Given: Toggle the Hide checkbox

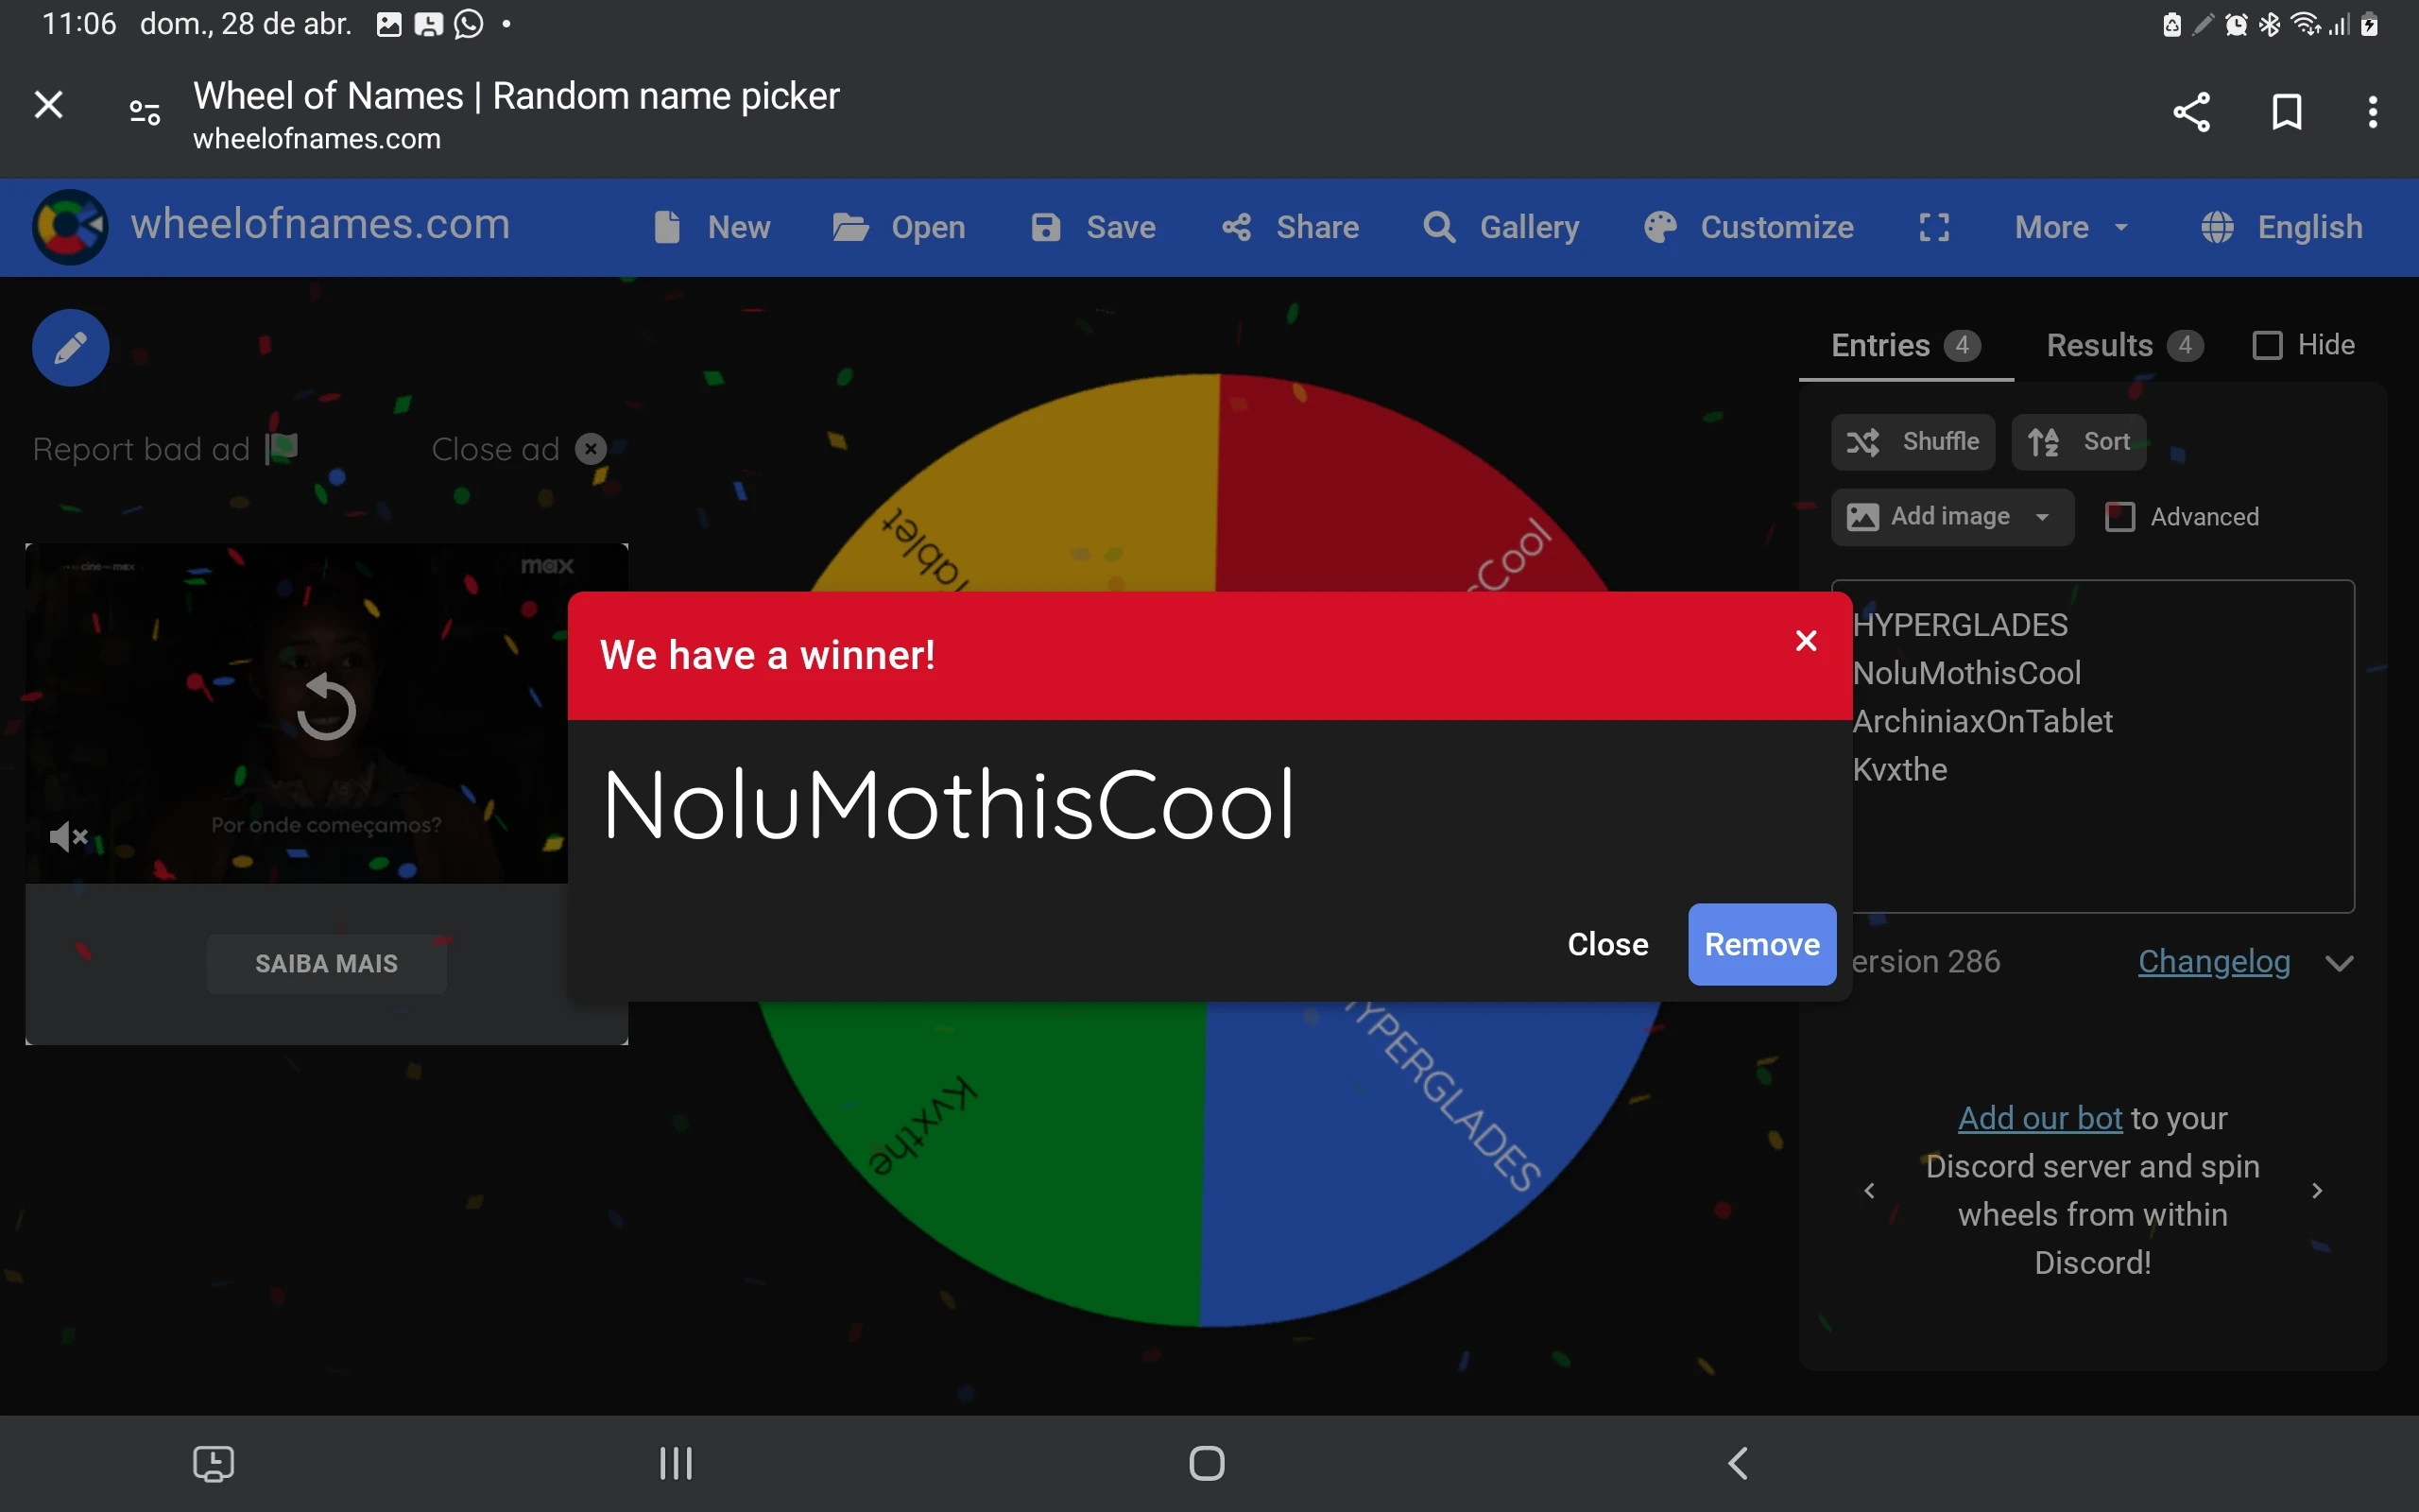Looking at the screenshot, I should 2267,346.
